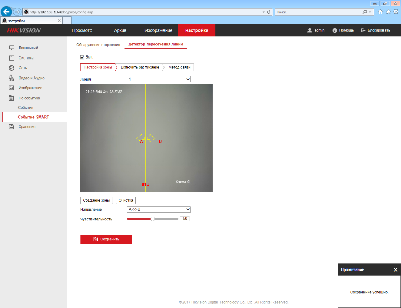Close the Примечание notification popup
This screenshot has width=401, height=308.
396,269
